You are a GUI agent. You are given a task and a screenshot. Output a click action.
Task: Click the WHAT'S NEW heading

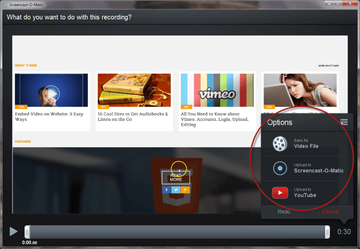pos(26,65)
